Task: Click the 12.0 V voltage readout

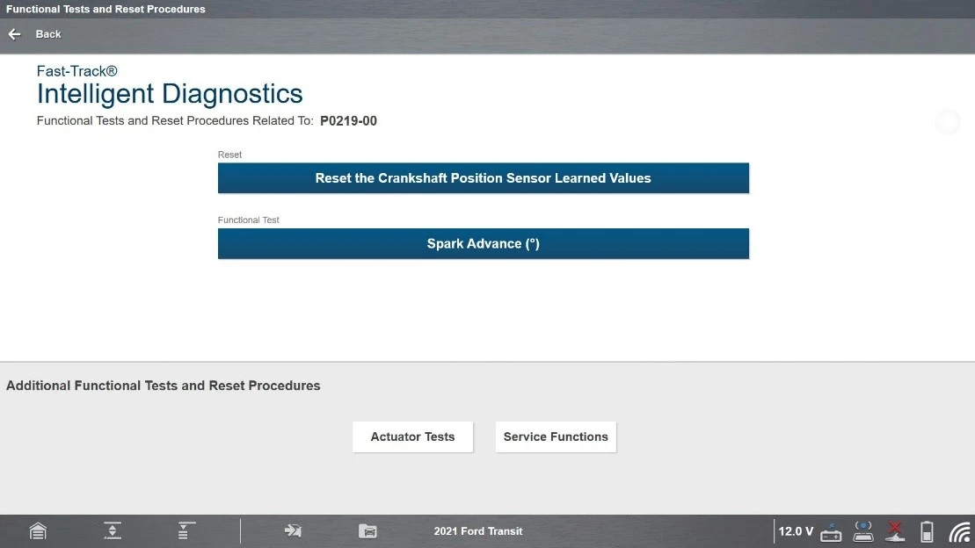Action: pyautogui.click(x=796, y=531)
